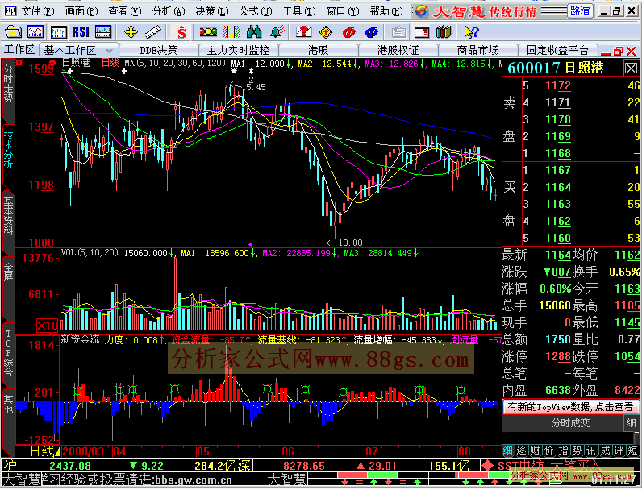Select the 逐 bottom info tab
Screen dimensions: 642x490
pos(521,451)
